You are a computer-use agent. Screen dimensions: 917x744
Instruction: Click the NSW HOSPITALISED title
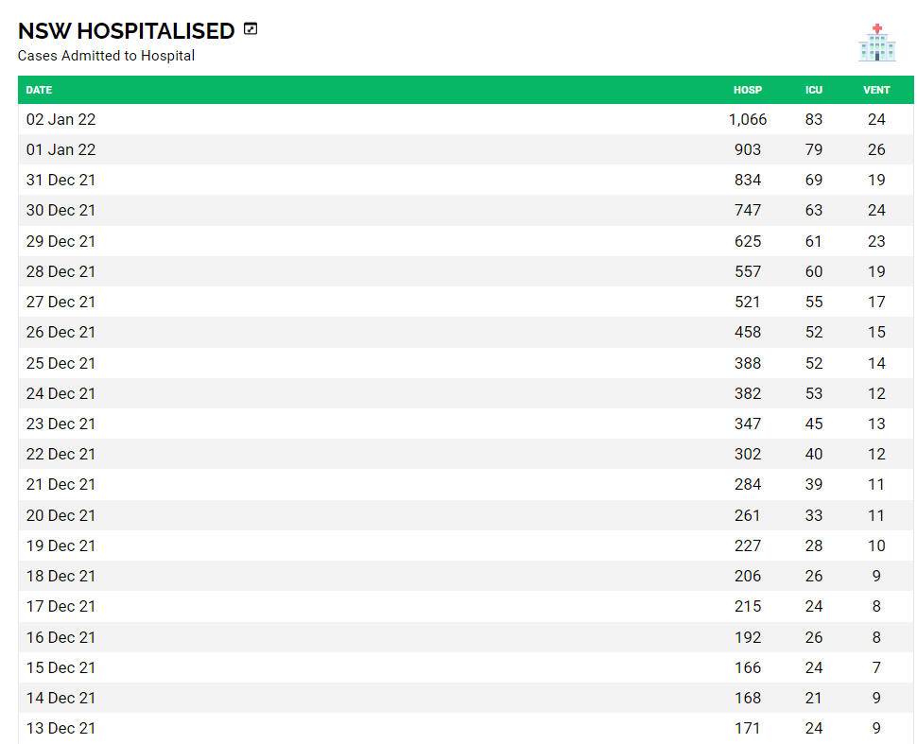[126, 30]
